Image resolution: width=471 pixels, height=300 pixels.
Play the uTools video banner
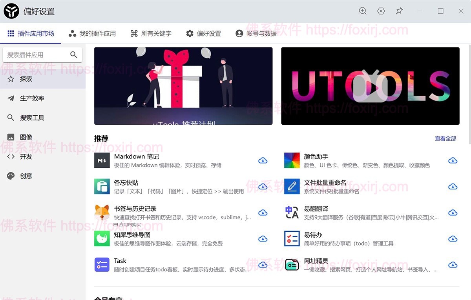370,86
